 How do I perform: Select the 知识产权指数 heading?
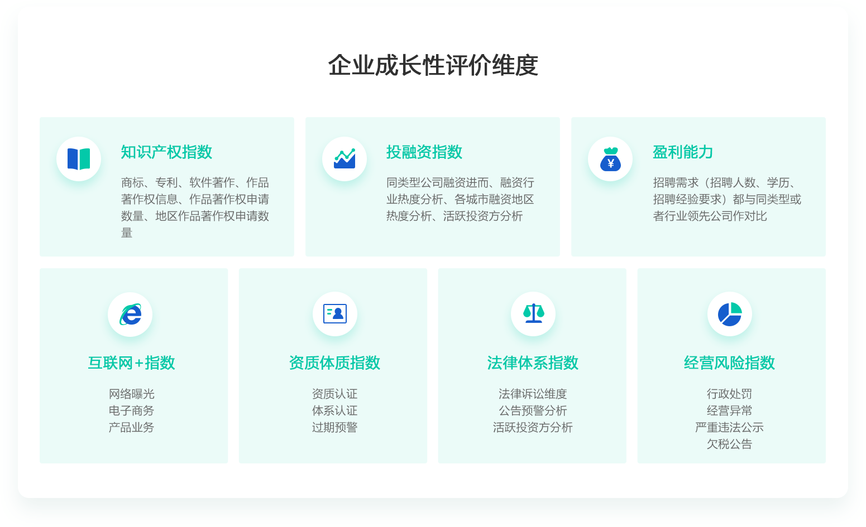point(166,152)
